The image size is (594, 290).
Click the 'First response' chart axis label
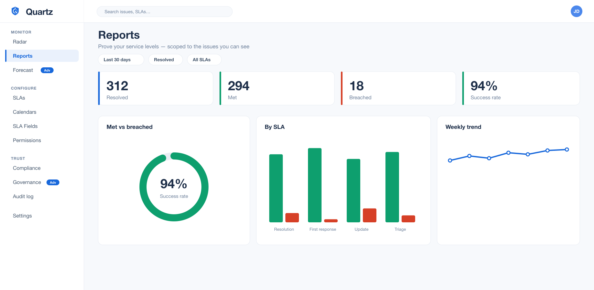click(x=323, y=229)
